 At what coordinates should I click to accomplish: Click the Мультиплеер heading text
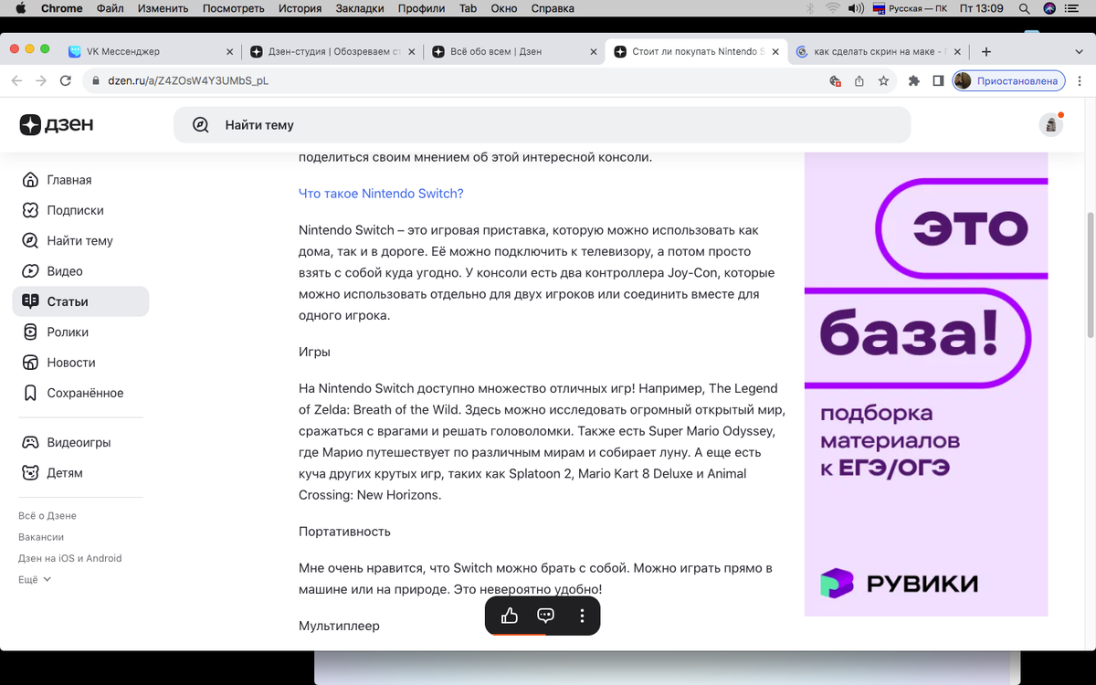(x=339, y=626)
